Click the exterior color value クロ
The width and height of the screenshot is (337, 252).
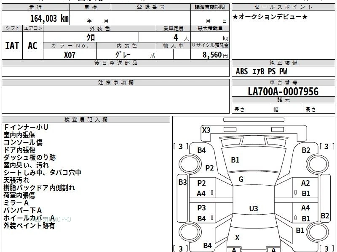[x=91, y=37]
